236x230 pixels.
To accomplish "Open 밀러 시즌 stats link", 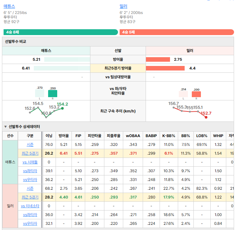I will 30,188.
